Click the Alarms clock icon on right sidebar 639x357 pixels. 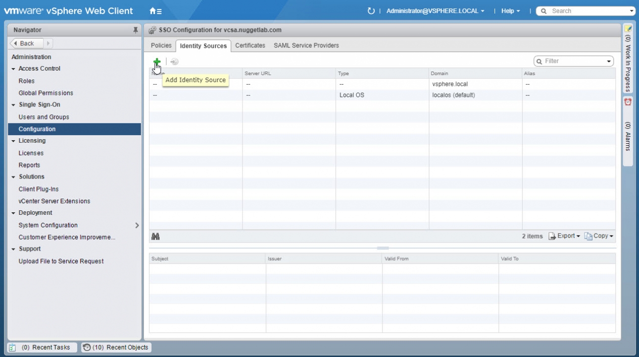(x=628, y=102)
